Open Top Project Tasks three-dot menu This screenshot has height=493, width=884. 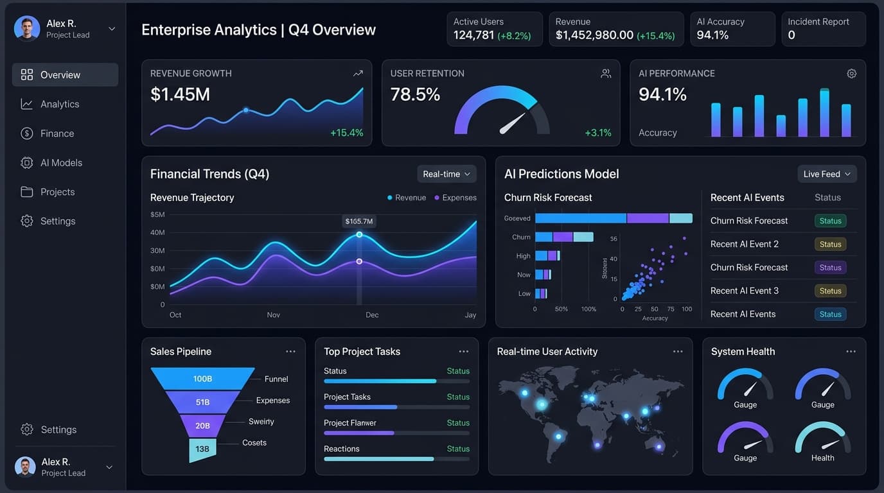click(464, 352)
